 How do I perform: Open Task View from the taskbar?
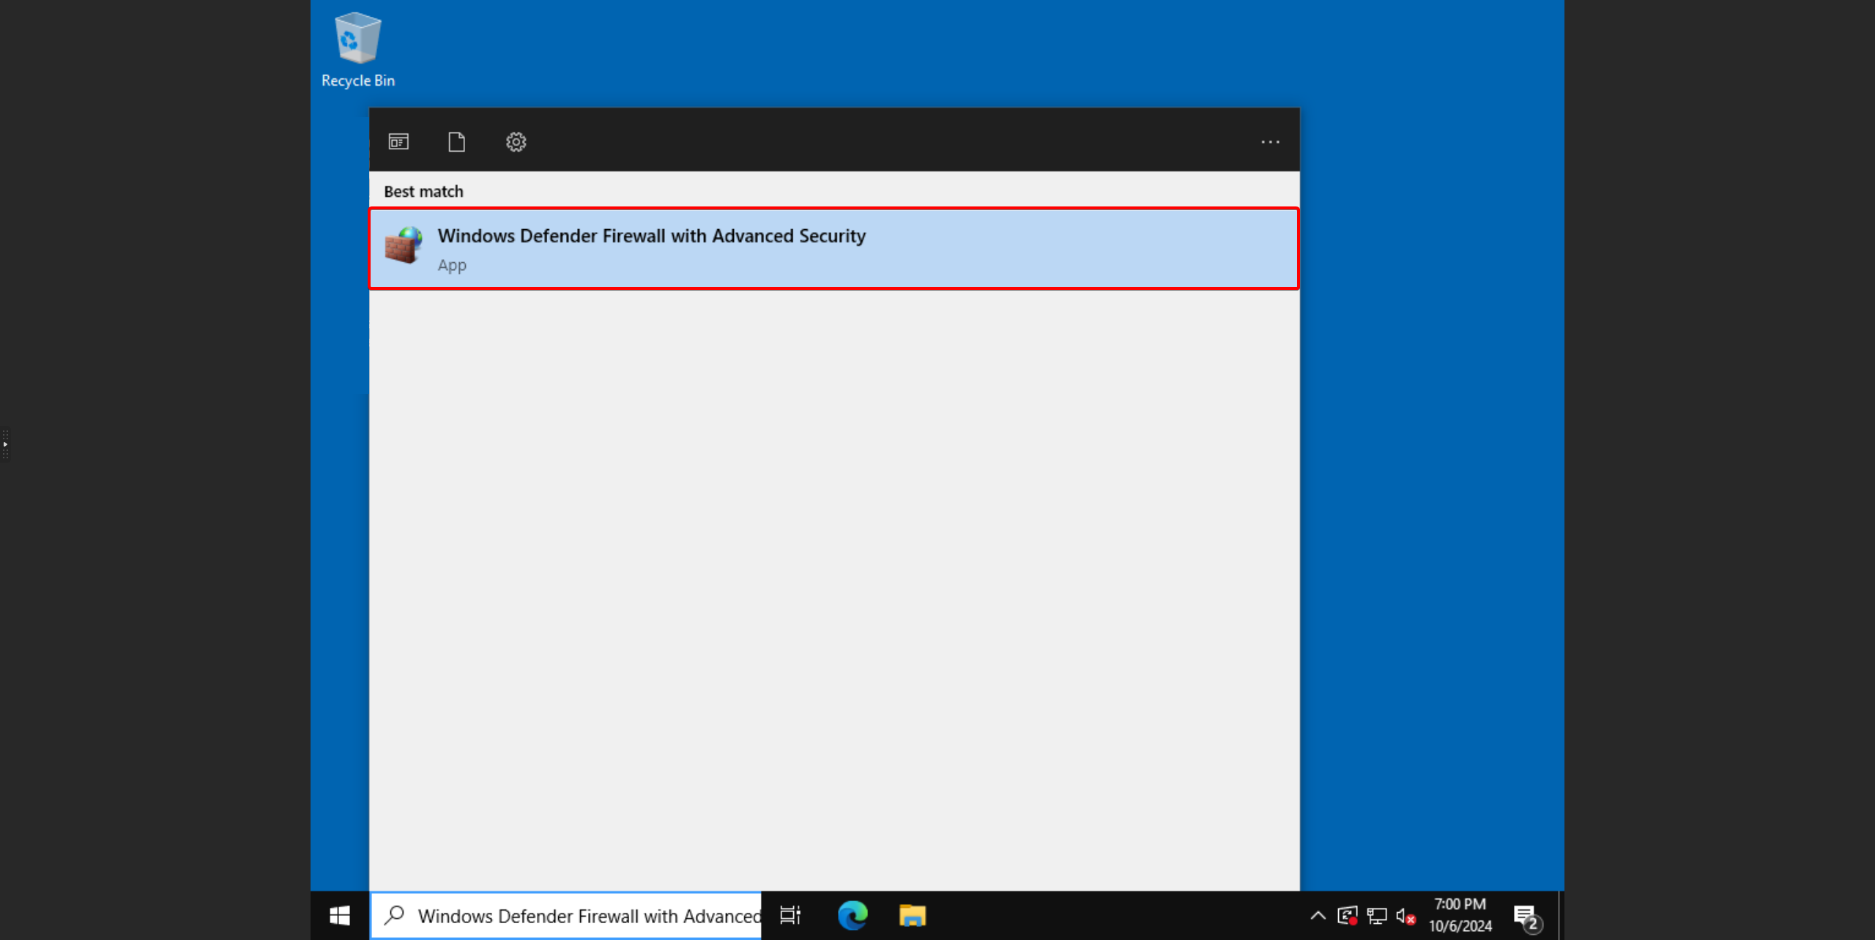pos(790,915)
